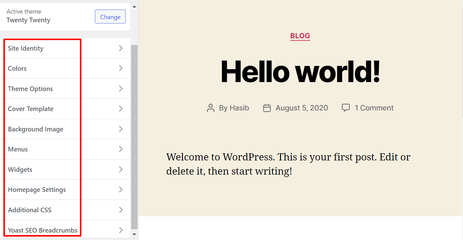Open the Widgets panel

click(x=65, y=169)
